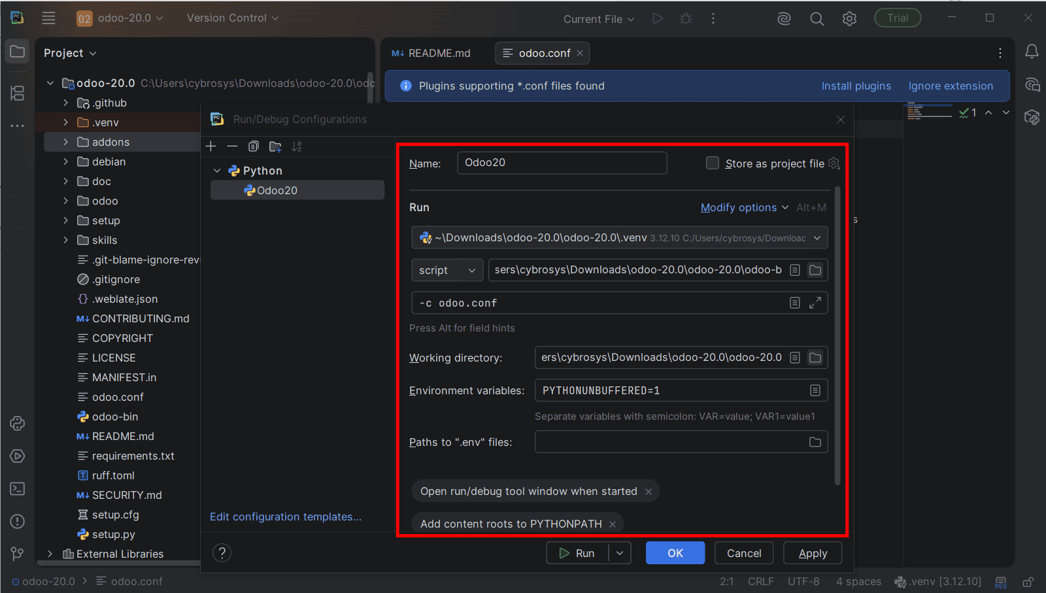Open the Python interpreter dropdown

(x=620, y=238)
